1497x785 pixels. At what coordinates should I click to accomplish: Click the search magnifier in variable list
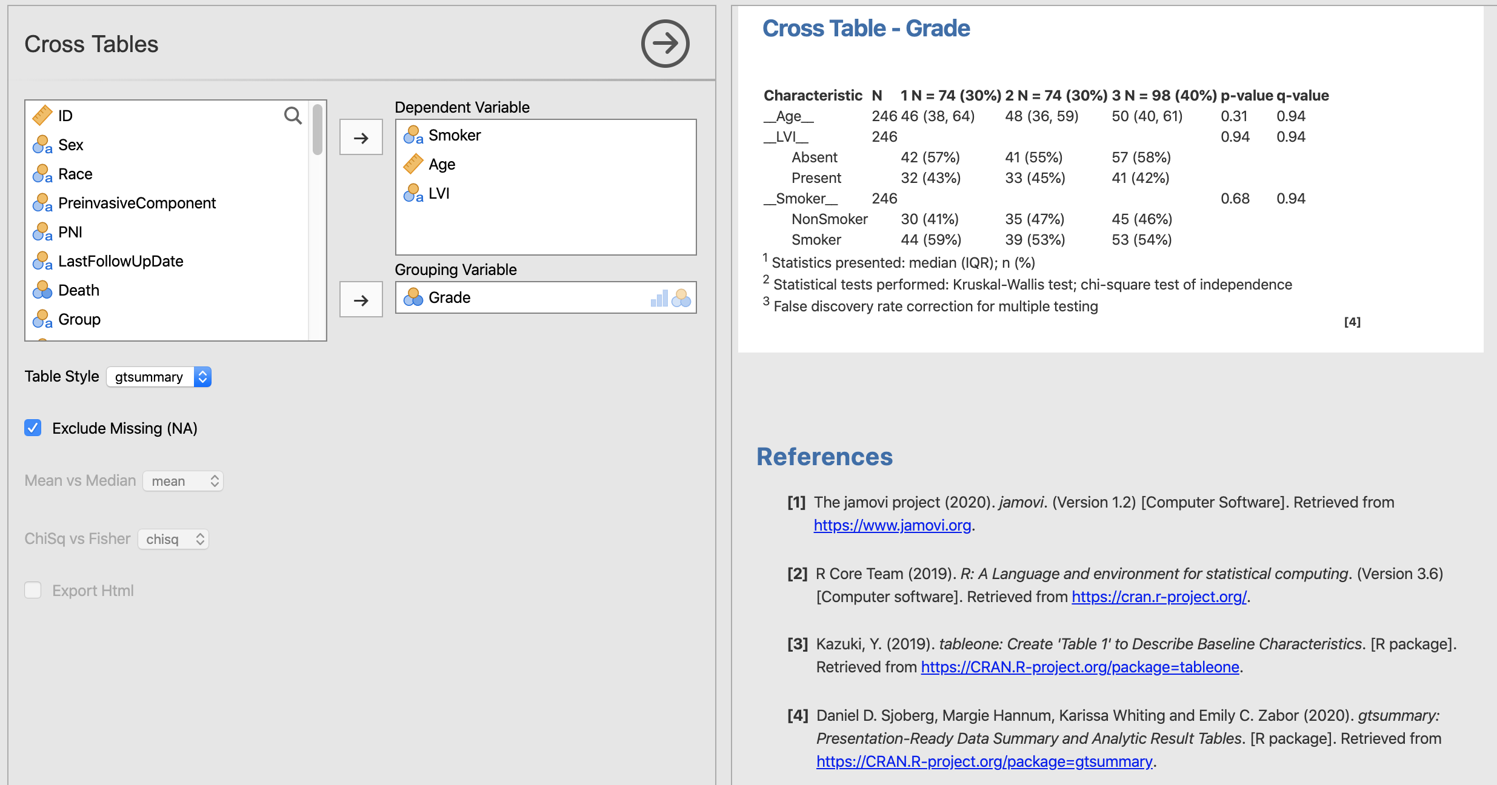(x=293, y=115)
